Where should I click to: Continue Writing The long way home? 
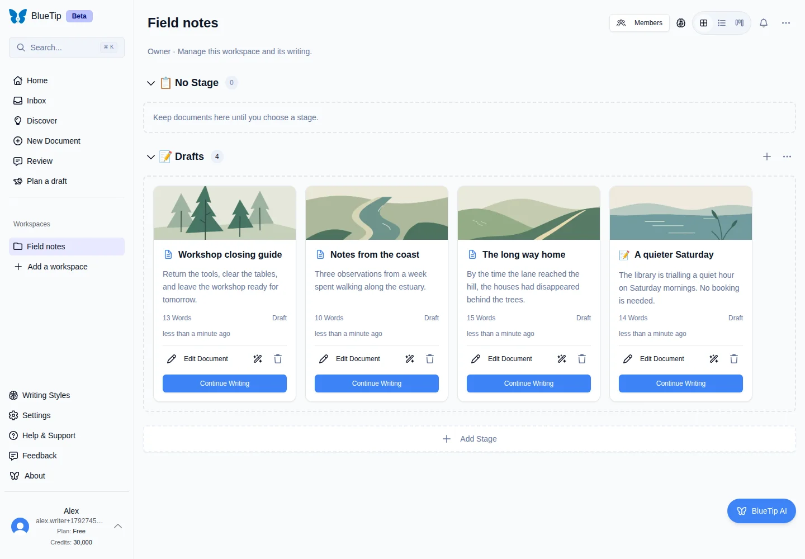tap(529, 383)
